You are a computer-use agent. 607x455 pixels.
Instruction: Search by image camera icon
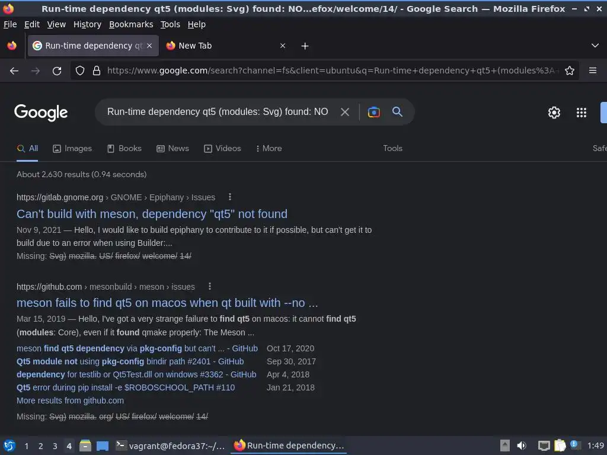point(373,112)
